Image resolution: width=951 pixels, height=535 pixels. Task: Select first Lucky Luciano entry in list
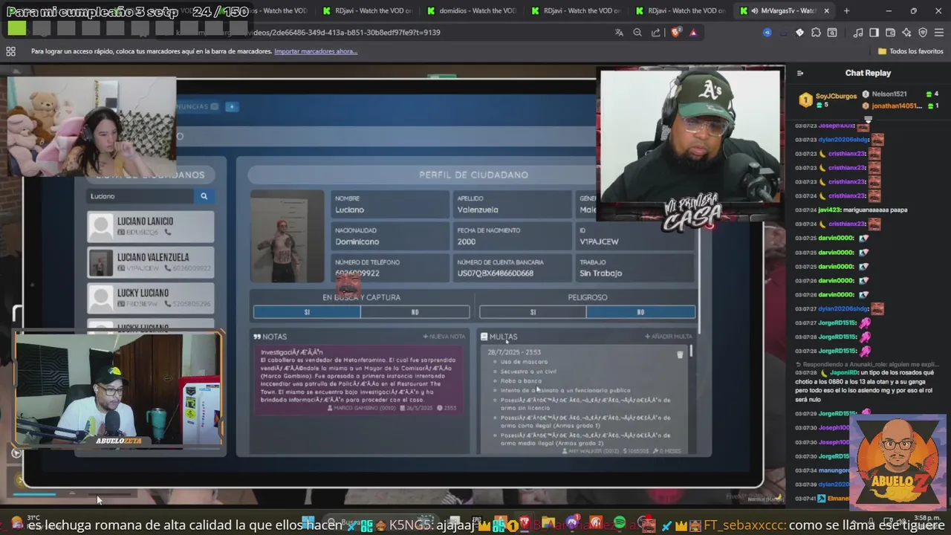tap(151, 298)
